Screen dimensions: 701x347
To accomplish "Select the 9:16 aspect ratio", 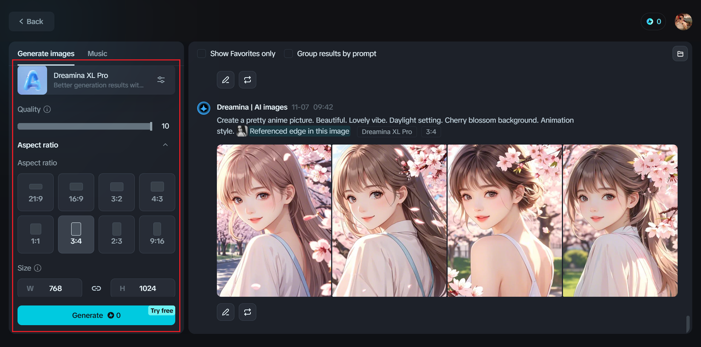I will click(157, 234).
